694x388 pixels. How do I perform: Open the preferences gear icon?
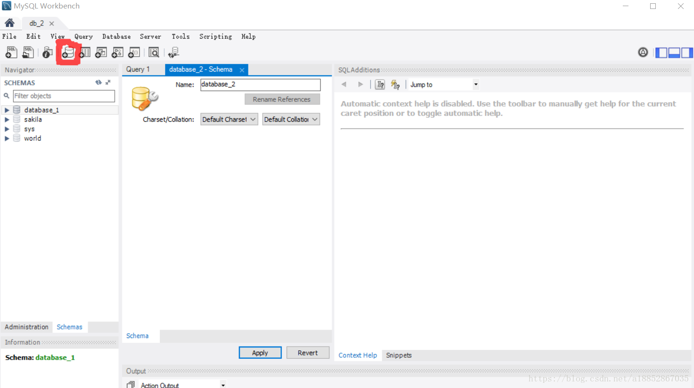643,52
